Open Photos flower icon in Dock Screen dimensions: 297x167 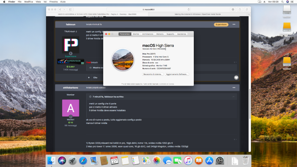(157, 161)
